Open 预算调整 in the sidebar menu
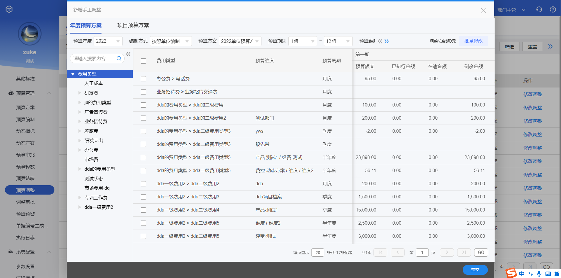561x278 pixels. [30, 190]
